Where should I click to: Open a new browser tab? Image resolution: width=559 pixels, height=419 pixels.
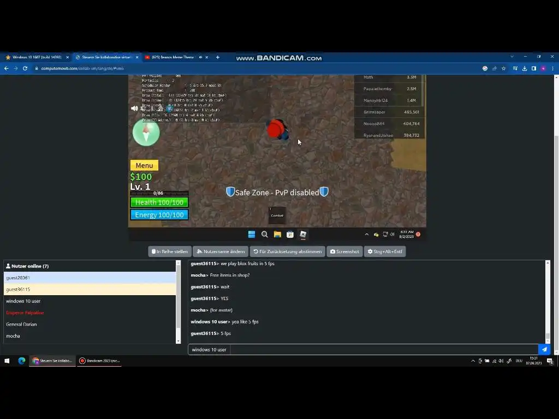[x=217, y=57]
